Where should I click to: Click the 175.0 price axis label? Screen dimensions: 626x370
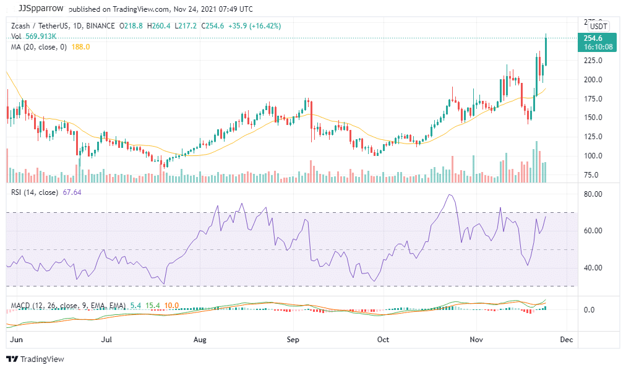pos(593,99)
